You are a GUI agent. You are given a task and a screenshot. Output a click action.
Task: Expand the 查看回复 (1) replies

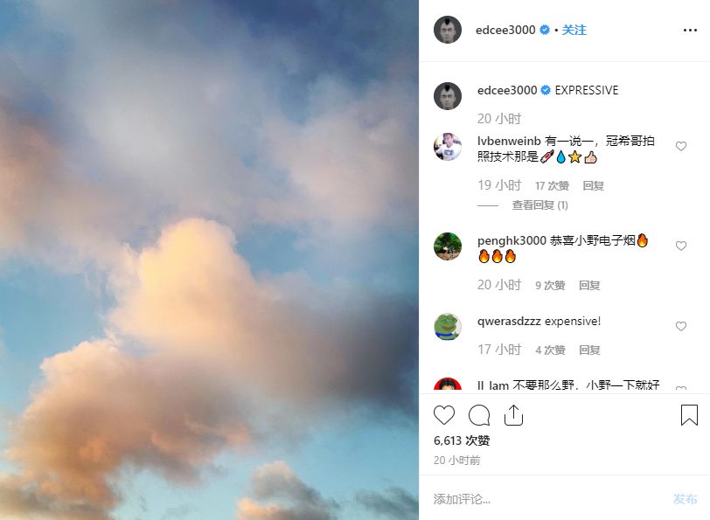point(539,205)
